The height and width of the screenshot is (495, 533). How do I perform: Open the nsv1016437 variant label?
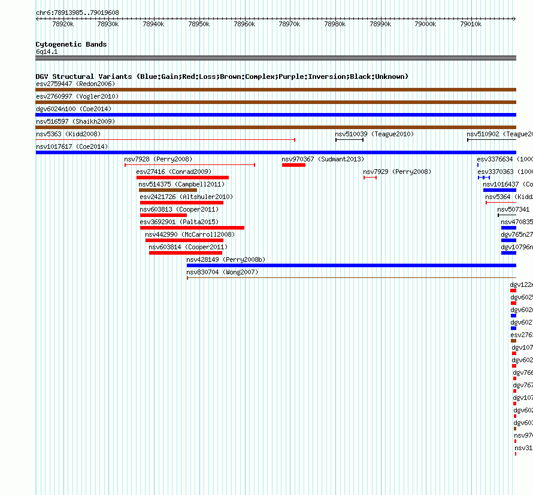508,184
